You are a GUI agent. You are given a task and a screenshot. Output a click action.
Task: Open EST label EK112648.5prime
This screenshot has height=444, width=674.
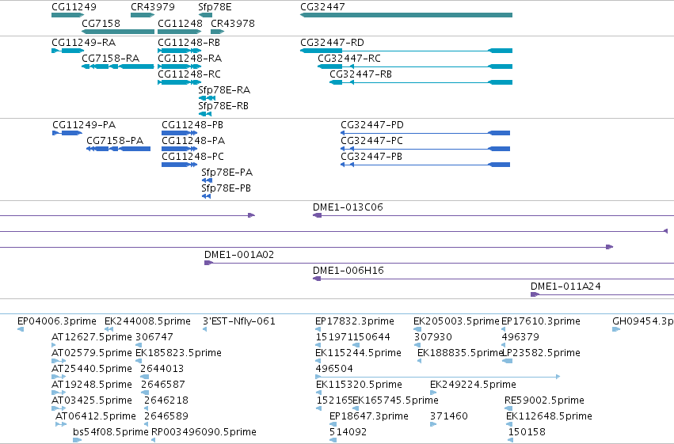(549, 416)
